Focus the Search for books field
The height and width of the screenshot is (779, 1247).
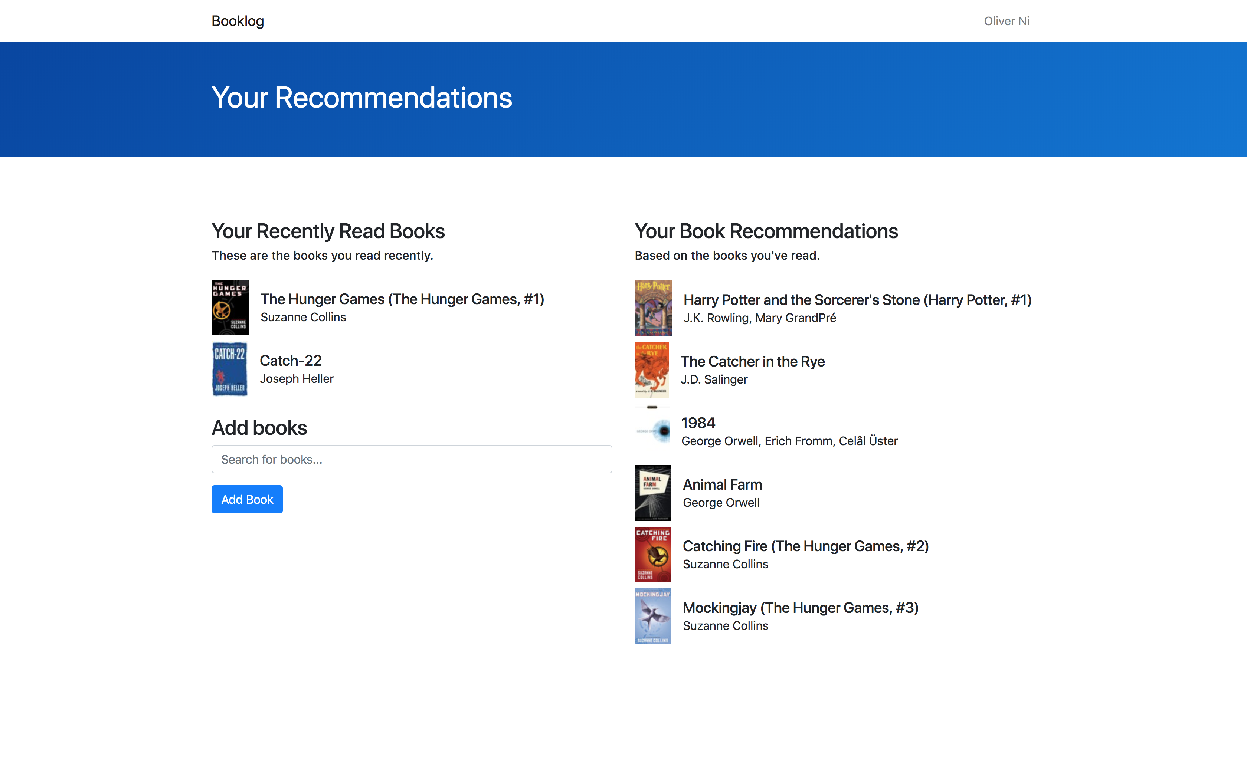click(411, 459)
